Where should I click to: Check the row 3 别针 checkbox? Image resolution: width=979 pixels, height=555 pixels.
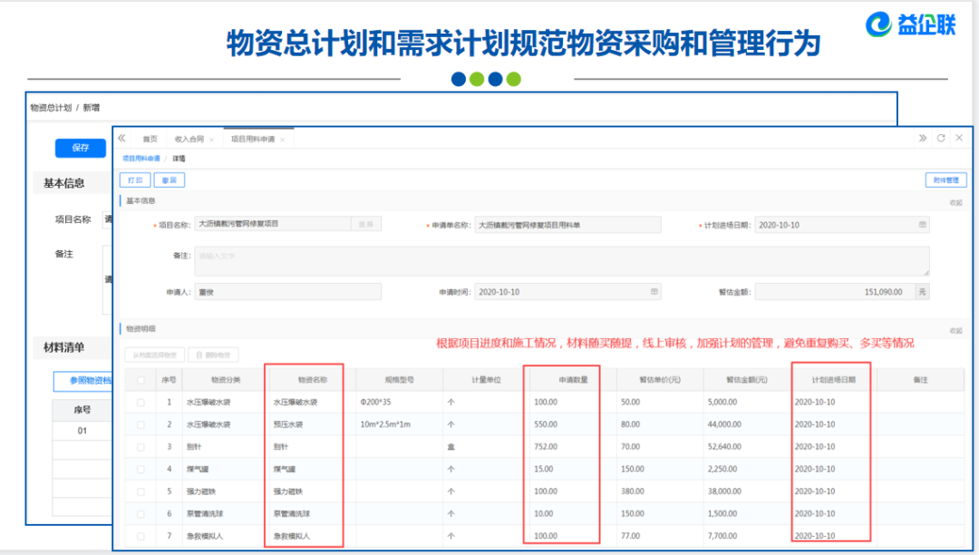[x=141, y=447]
